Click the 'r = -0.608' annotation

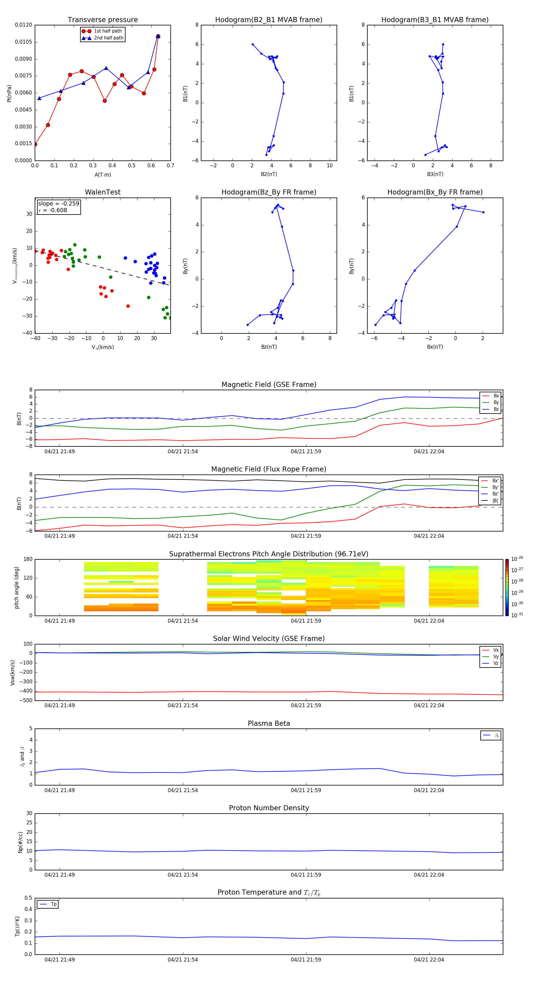53,210
